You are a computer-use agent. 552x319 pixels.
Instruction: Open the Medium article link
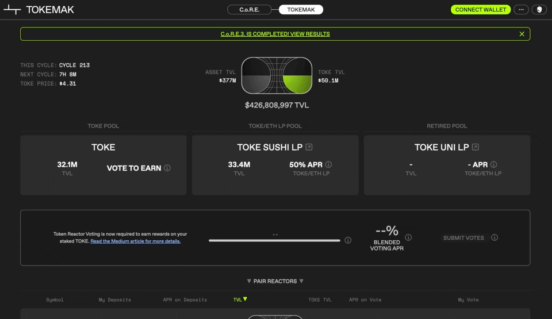[x=136, y=241]
